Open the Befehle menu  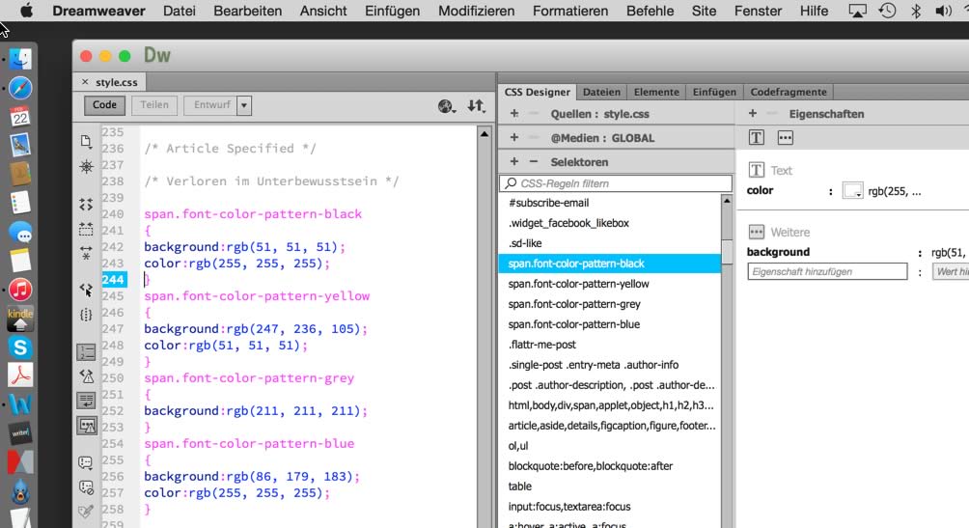tap(651, 11)
